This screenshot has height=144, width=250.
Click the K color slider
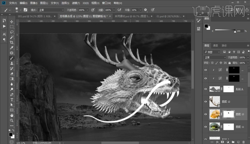[225, 30]
